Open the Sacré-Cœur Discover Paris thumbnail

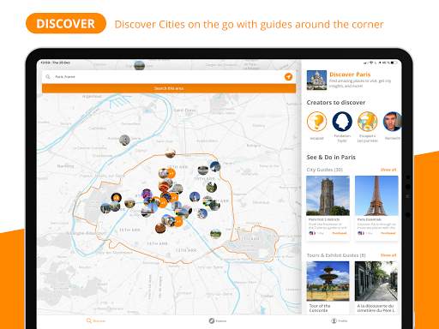pos(316,81)
